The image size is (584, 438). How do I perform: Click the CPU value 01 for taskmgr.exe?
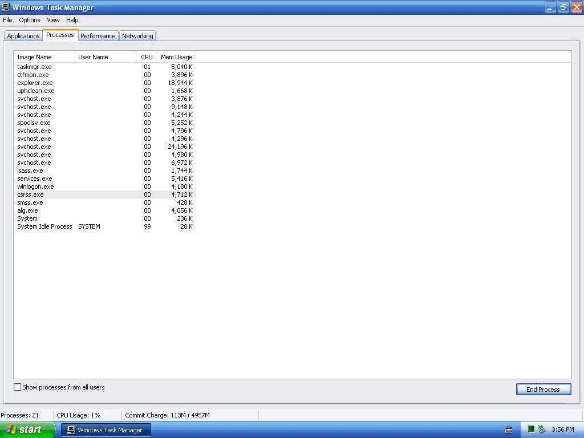[x=147, y=67]
